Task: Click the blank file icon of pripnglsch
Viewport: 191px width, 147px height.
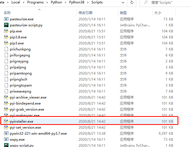Action: (6, 79)
